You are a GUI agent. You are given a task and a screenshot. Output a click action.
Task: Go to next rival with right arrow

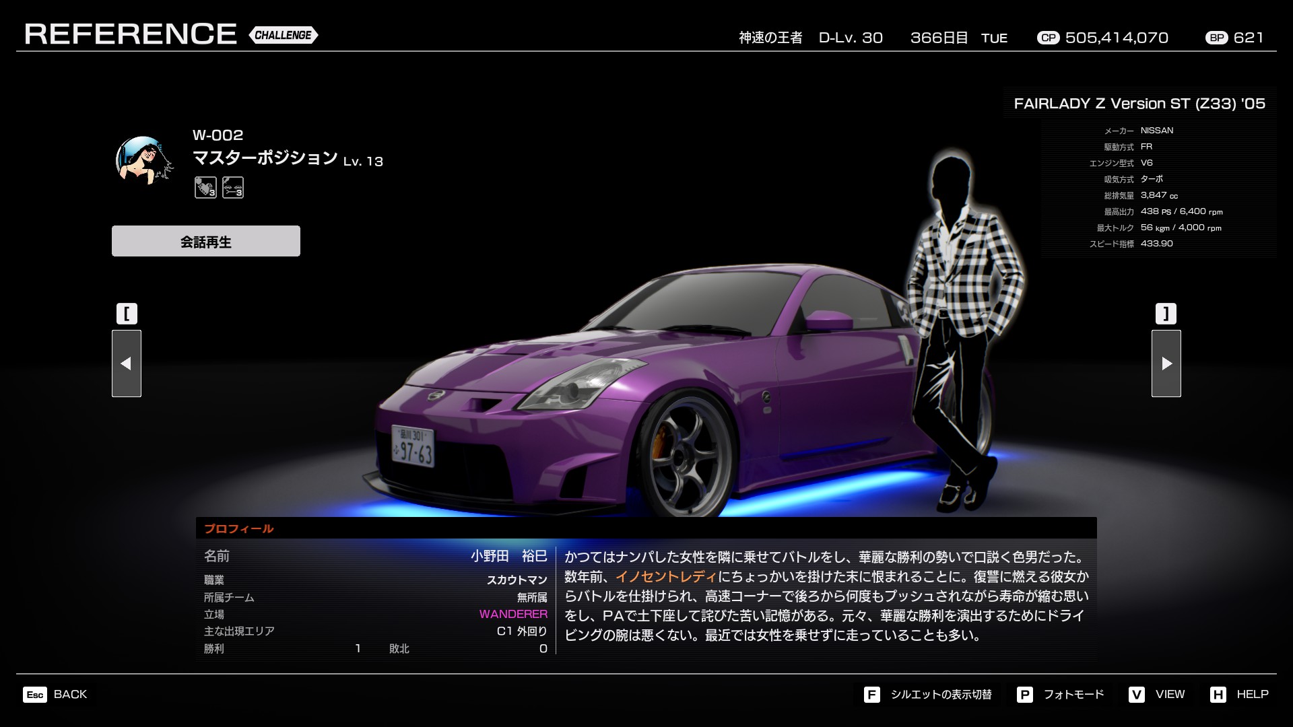[1166, 363]
